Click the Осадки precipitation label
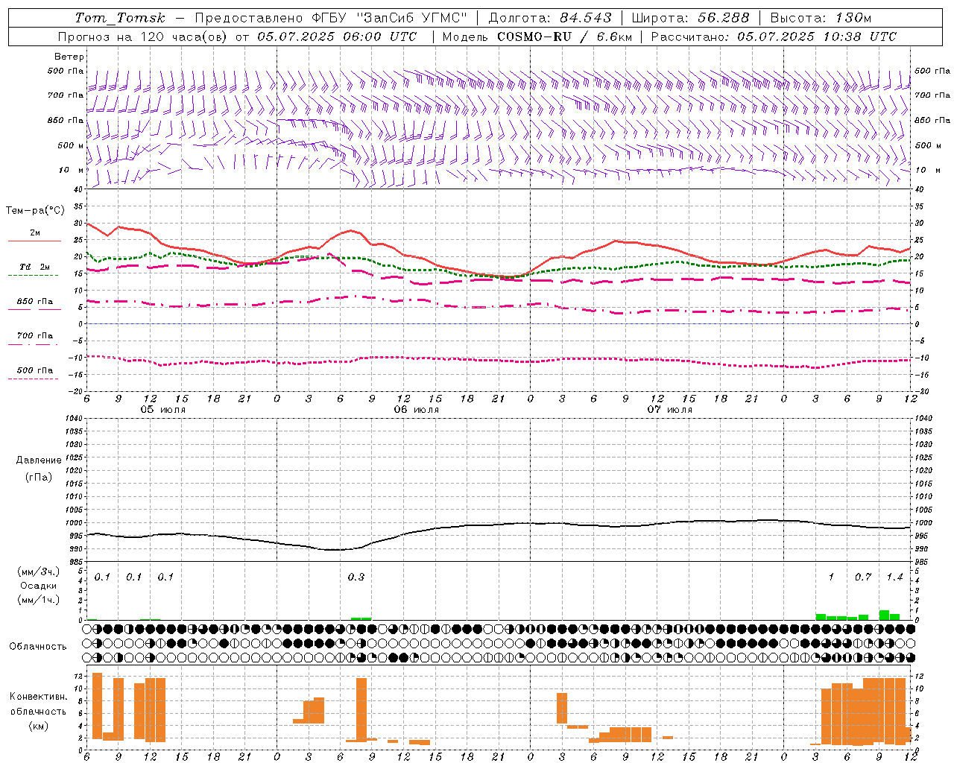Screen dimensions: 954x763 click(38, 586)
